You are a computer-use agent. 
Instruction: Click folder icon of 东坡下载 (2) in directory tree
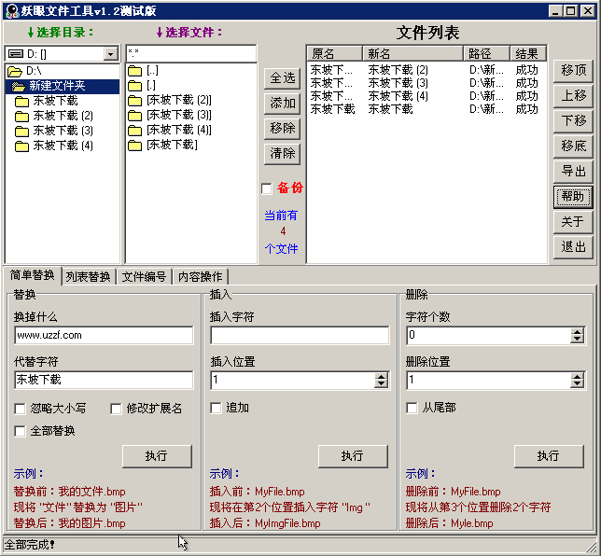(x=21, y=116)
